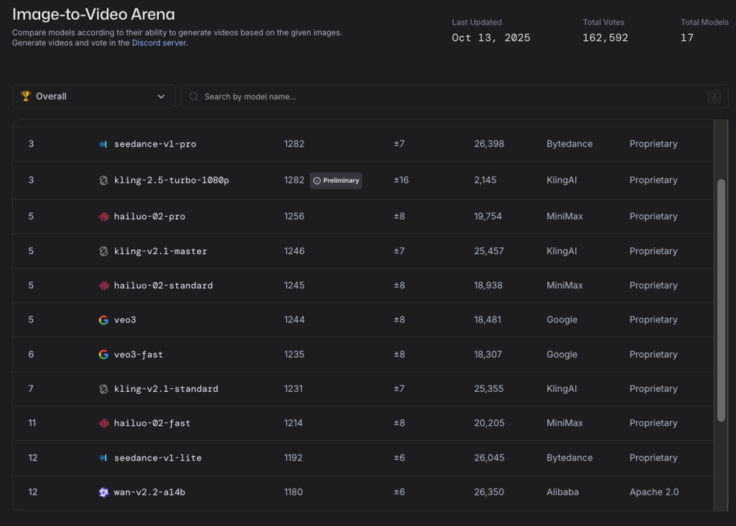The width and height of the screenshot is (736, 526).
Task: Select the kling-v2.1-standard model name
Action: [x=166, y=389]
